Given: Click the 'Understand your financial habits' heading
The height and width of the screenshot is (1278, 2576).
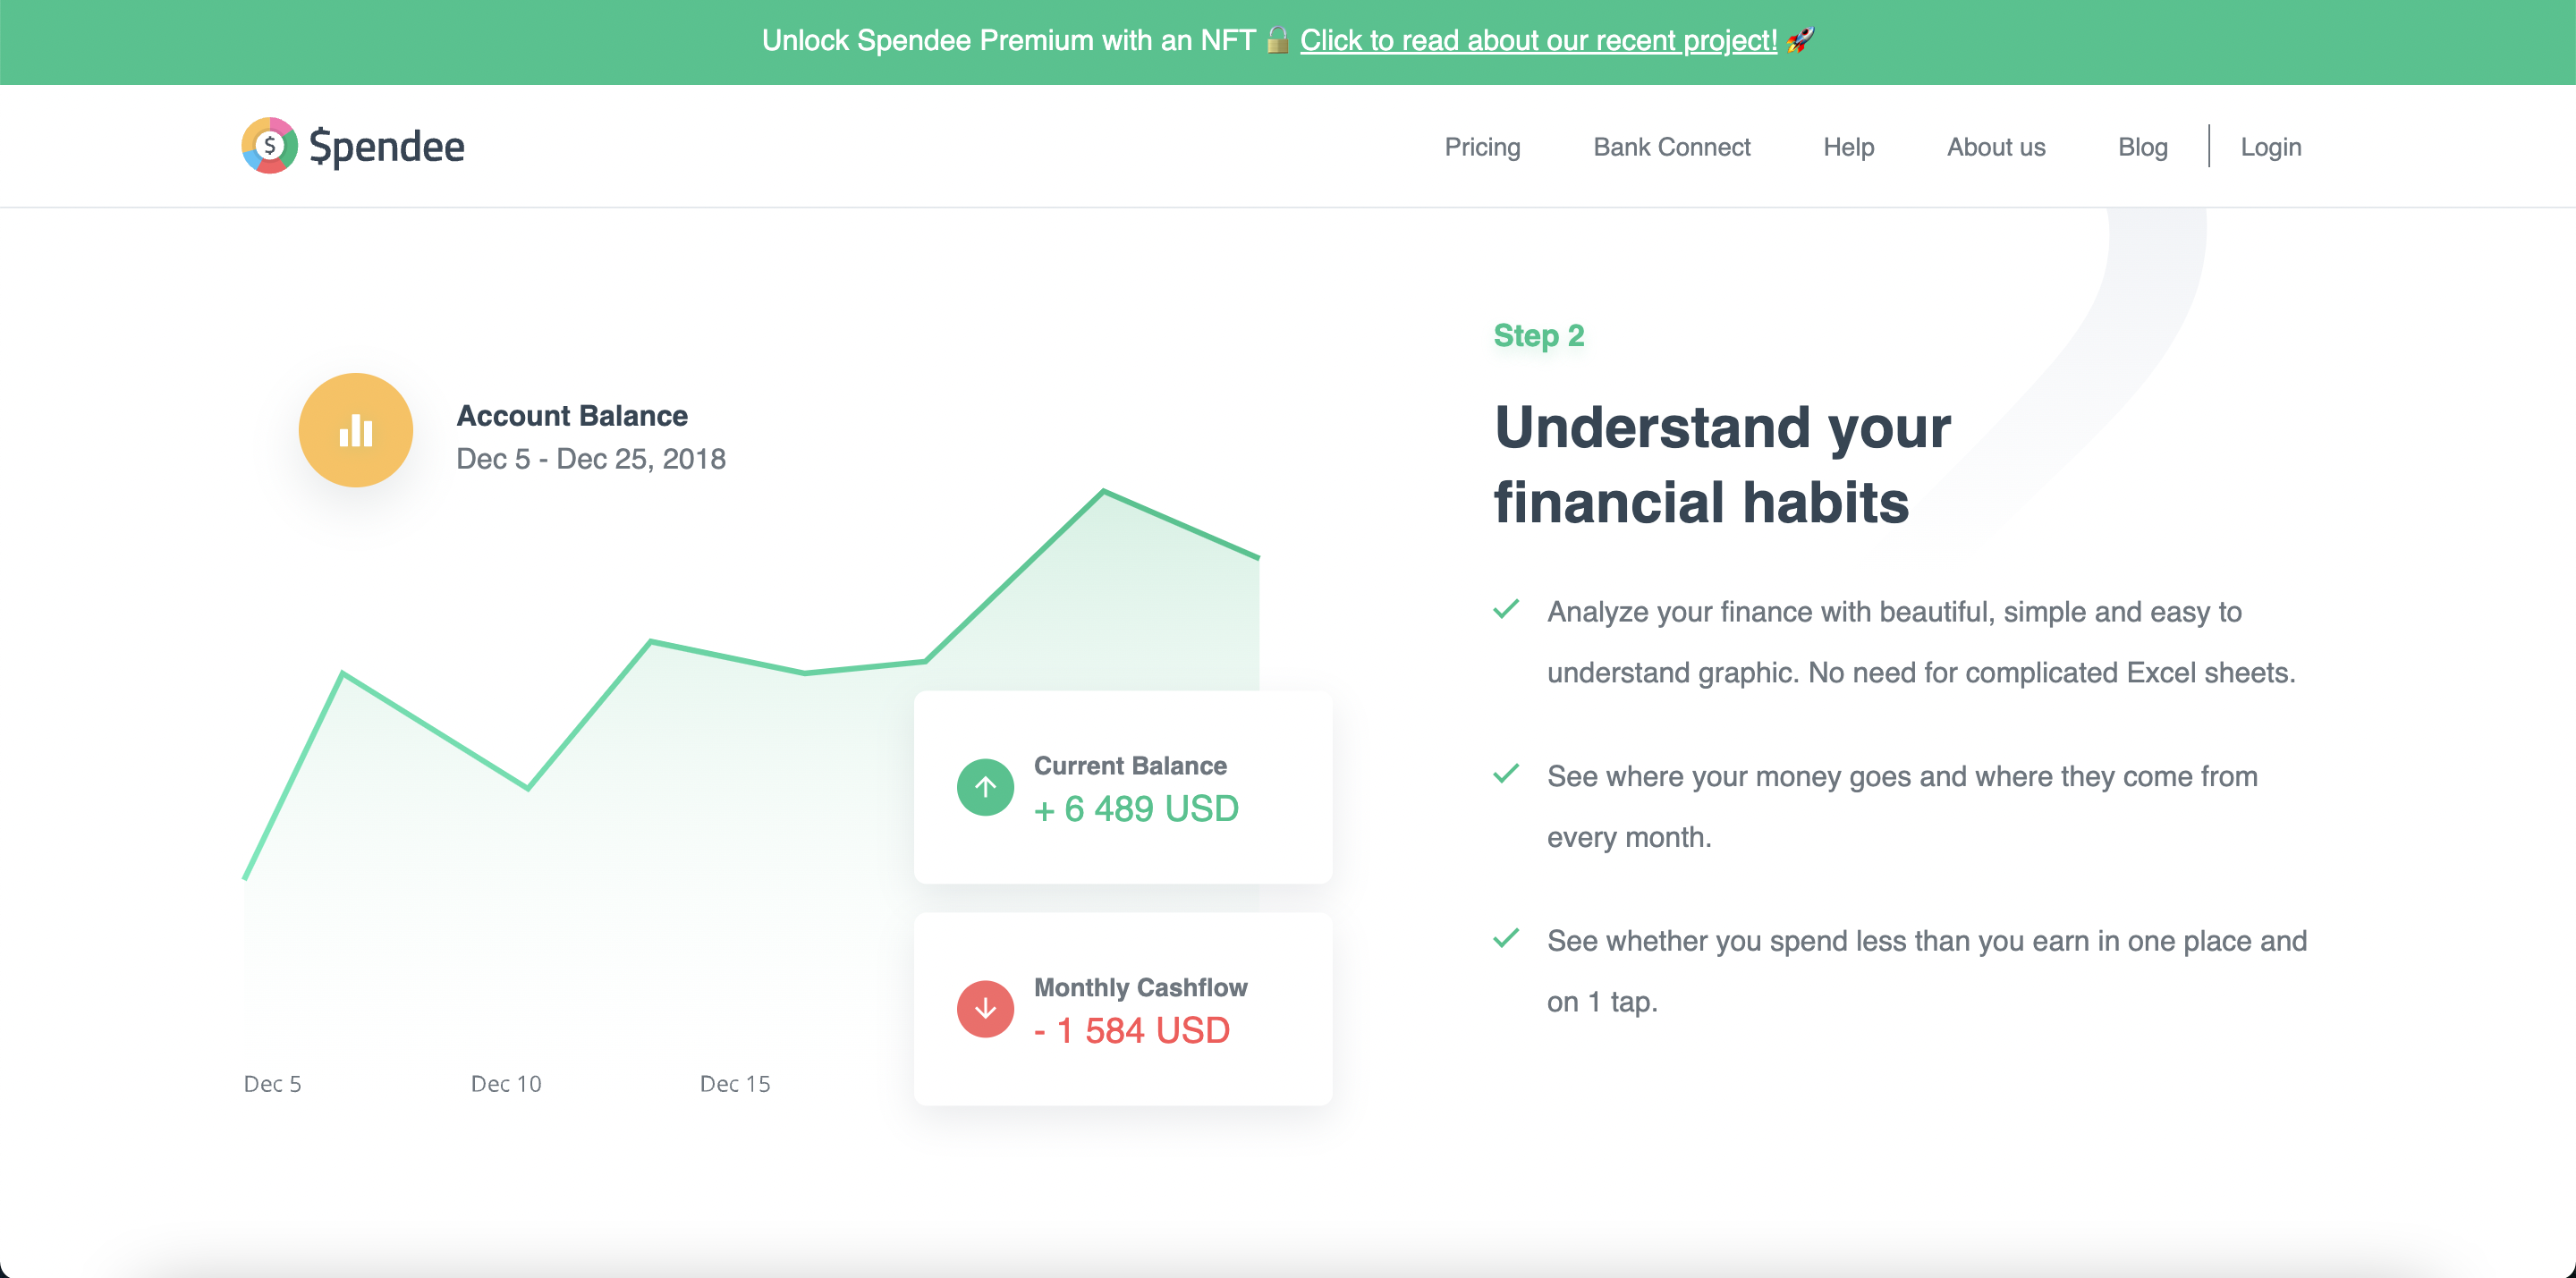Looking at the screenshot, I should tap(1722, 464).
